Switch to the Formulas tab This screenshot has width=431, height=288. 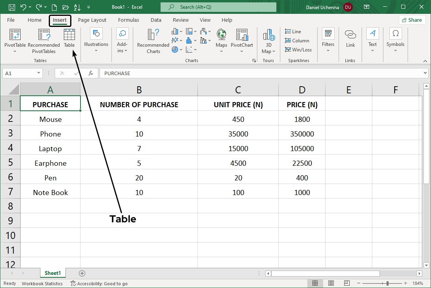point(128,20)
